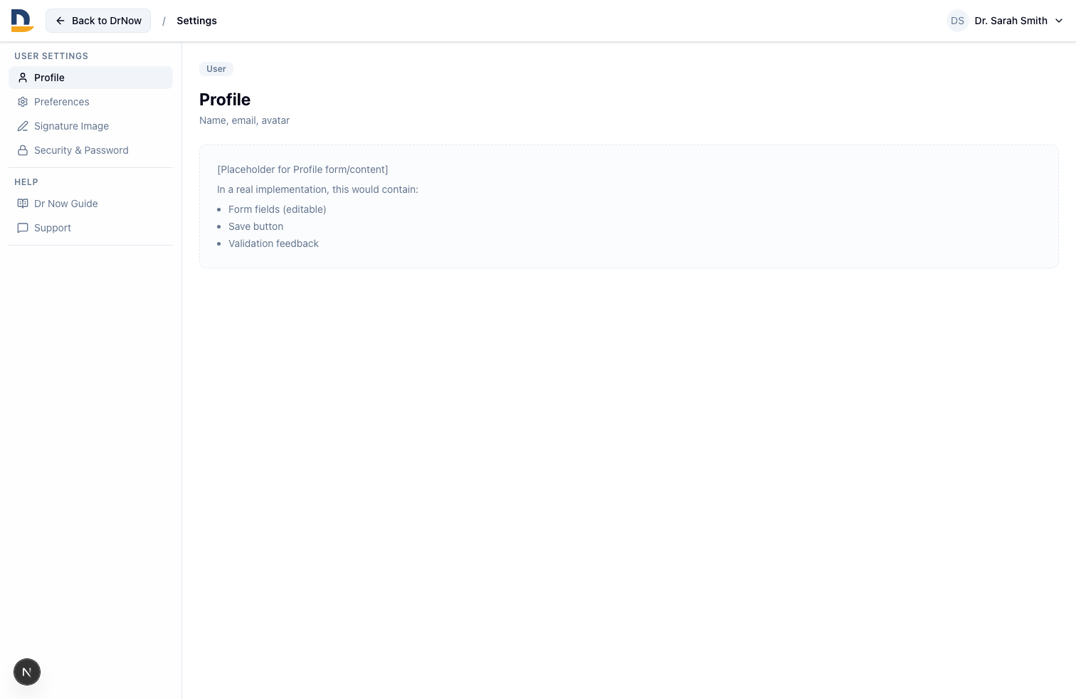Open Preferences settings
The image size is (1076, 699).
coord(90,102)
